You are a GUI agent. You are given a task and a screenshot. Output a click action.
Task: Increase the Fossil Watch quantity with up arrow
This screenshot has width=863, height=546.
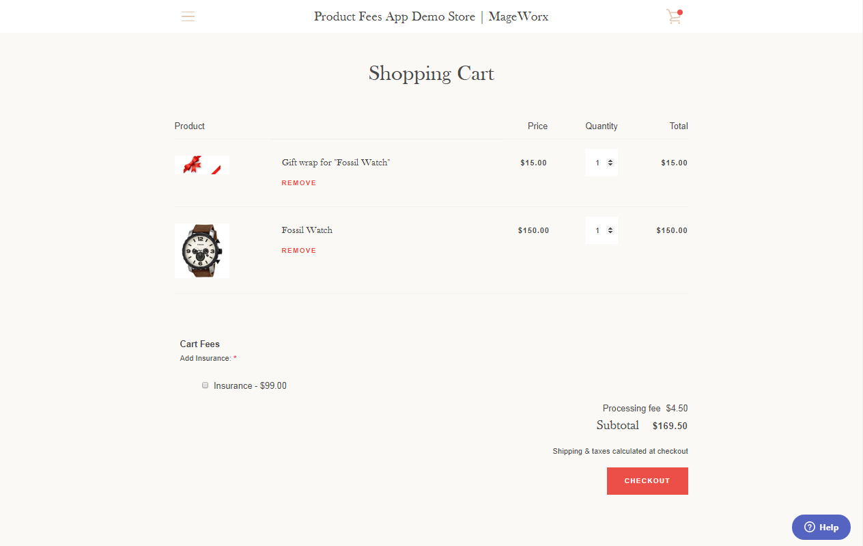tap(610, 228)
